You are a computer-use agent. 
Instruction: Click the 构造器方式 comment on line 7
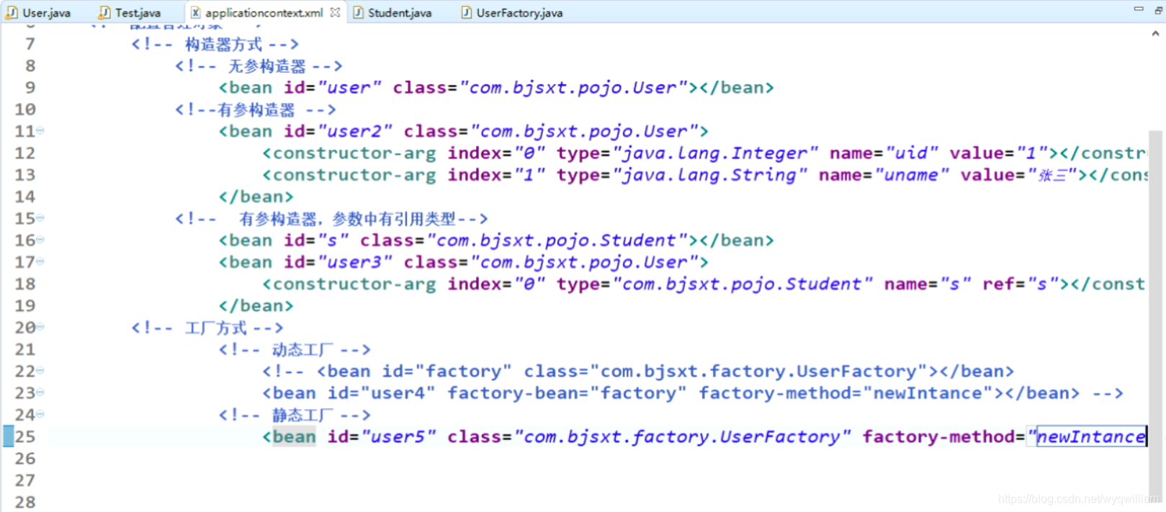pyautogui.click(x=215, y=45)
